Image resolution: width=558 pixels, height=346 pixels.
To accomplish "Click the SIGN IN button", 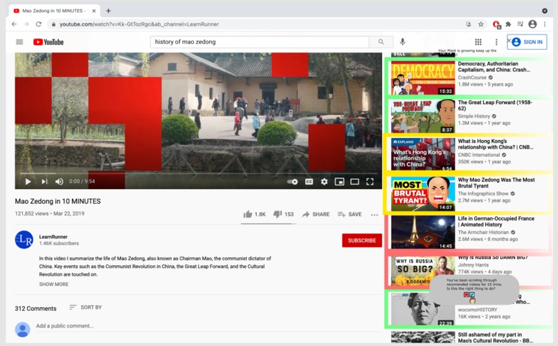I will [x=528, y=42].
